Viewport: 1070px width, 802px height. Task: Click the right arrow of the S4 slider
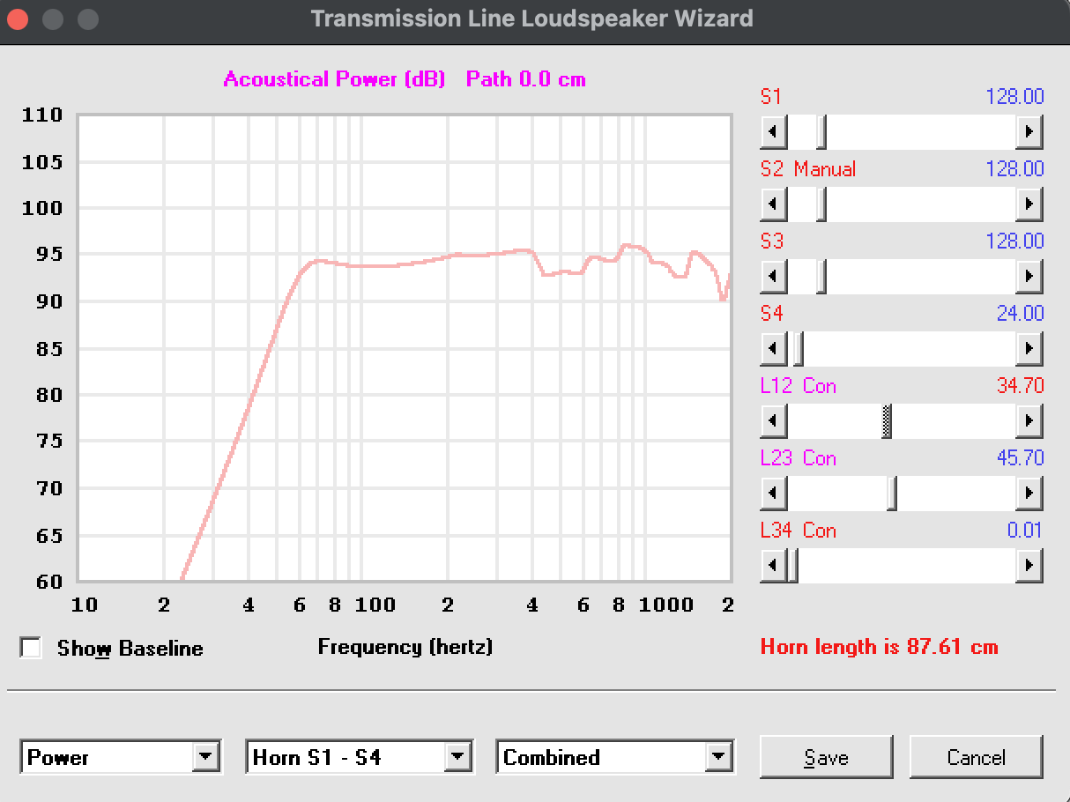pos(1029,350)
